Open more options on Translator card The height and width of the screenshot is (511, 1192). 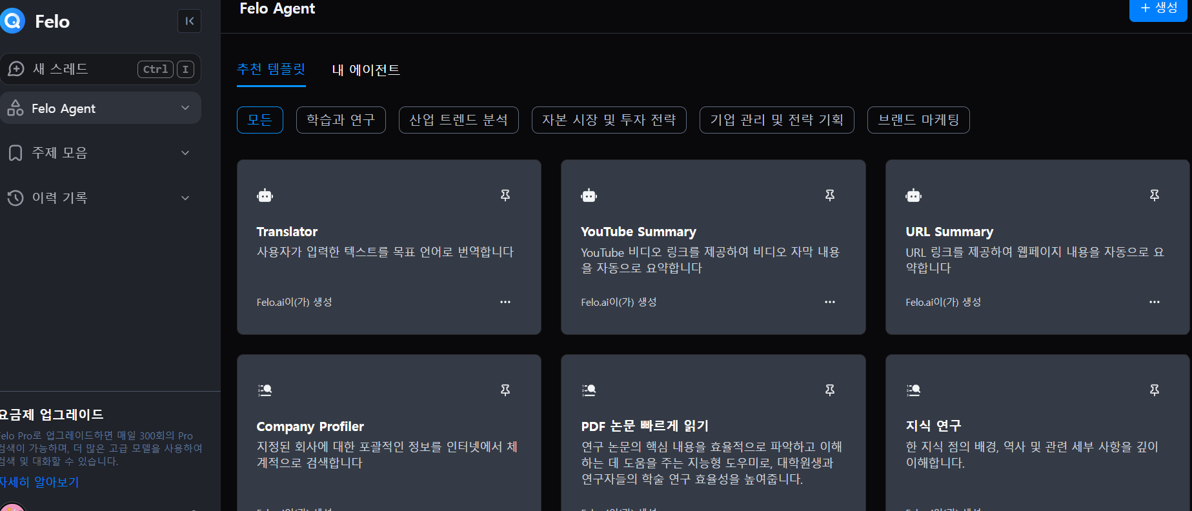[505, 302]
